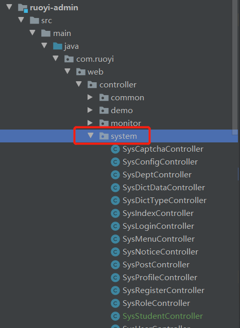The width and height of the screenshot is (240, 328).
Task: Select SysDictTypeController class
Action: click(x=164, y=201)
